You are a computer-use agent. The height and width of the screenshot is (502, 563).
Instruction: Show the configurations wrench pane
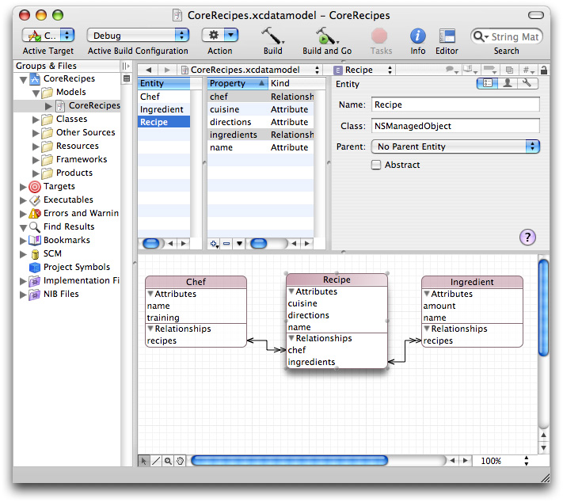[527, 83]
